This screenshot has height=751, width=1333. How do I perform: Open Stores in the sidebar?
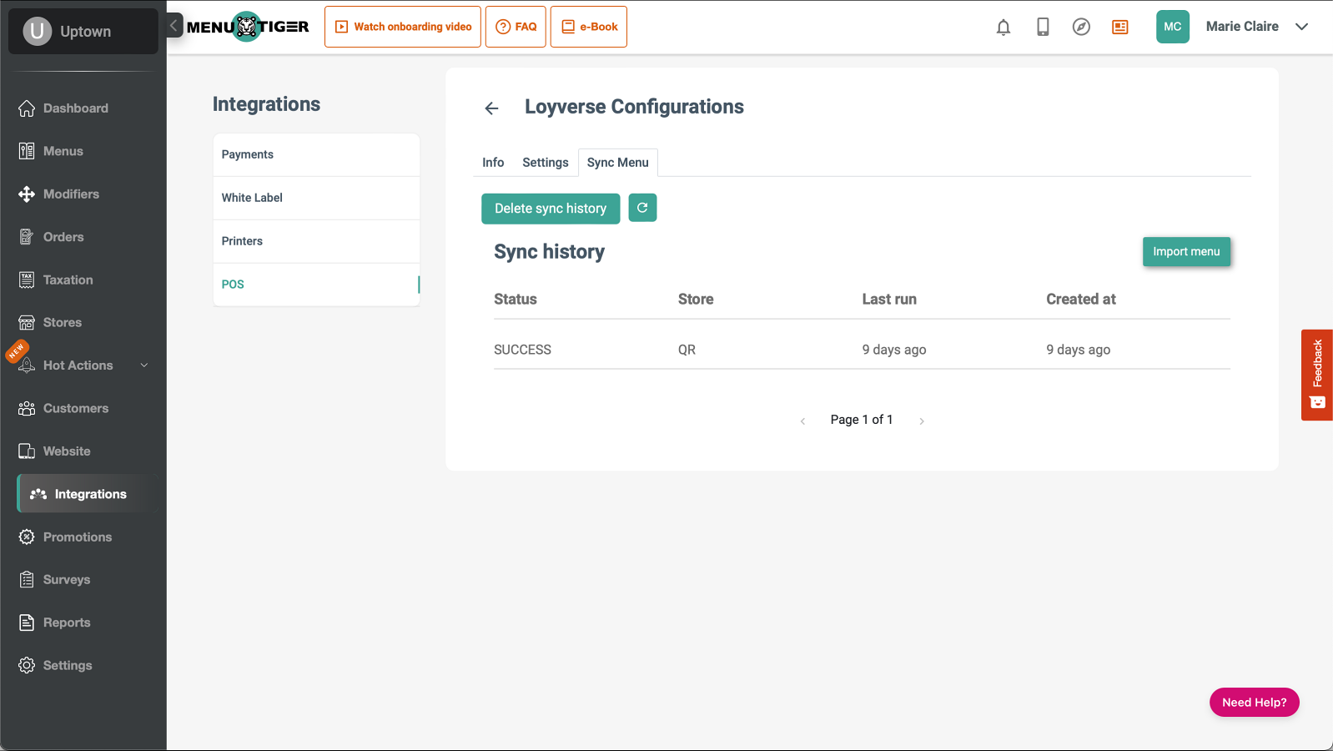click(63, 322)
